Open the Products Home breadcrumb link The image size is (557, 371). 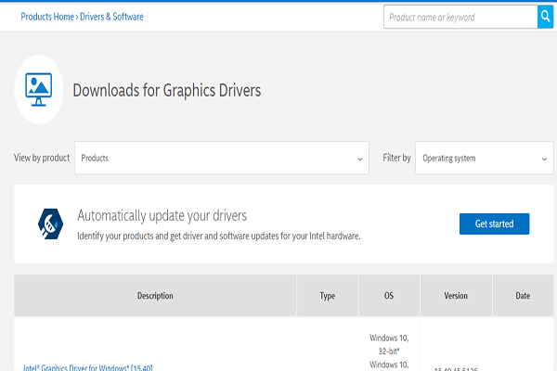(47, 17)
